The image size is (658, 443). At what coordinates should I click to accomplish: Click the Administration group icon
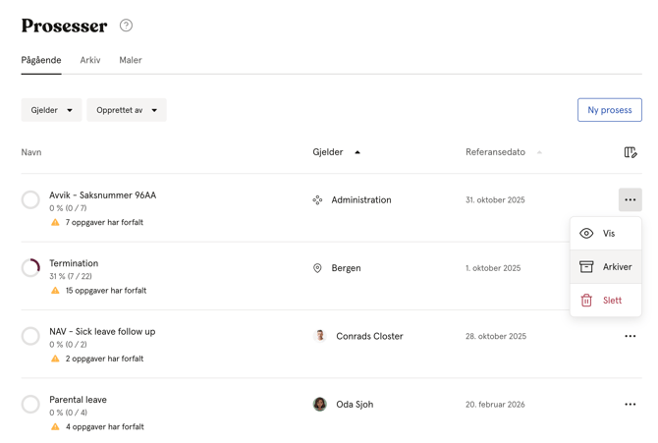(317, 199)
